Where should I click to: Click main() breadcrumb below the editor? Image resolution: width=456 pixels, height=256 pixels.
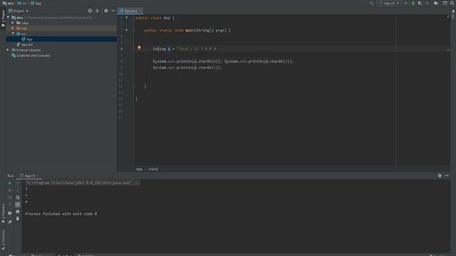[x=154, y=169]
